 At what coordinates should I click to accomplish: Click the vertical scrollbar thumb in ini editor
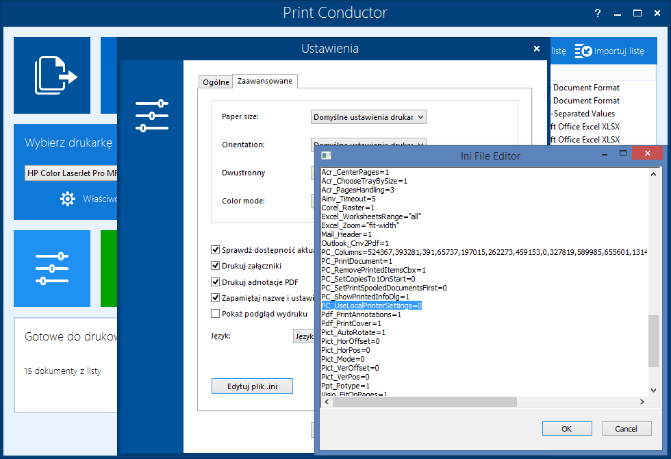[x=653, y=341]
